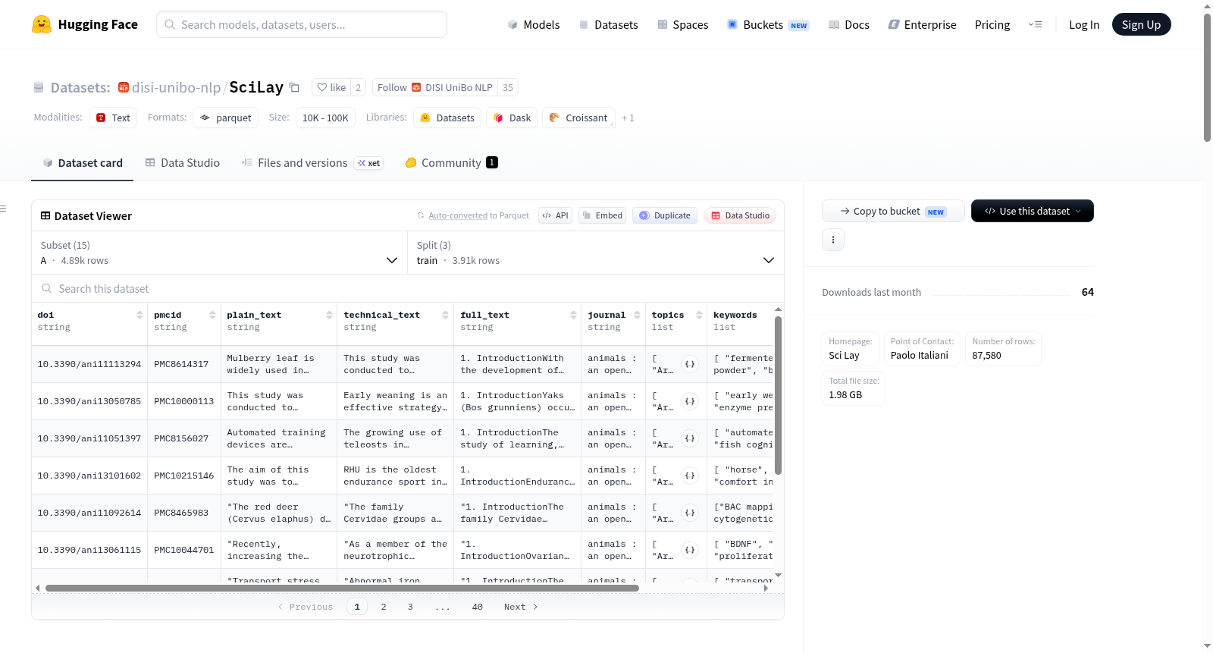The image size is (1213, 653).
Task: Expand topics cell for PMC10044701 row
Action: point(689,550)
